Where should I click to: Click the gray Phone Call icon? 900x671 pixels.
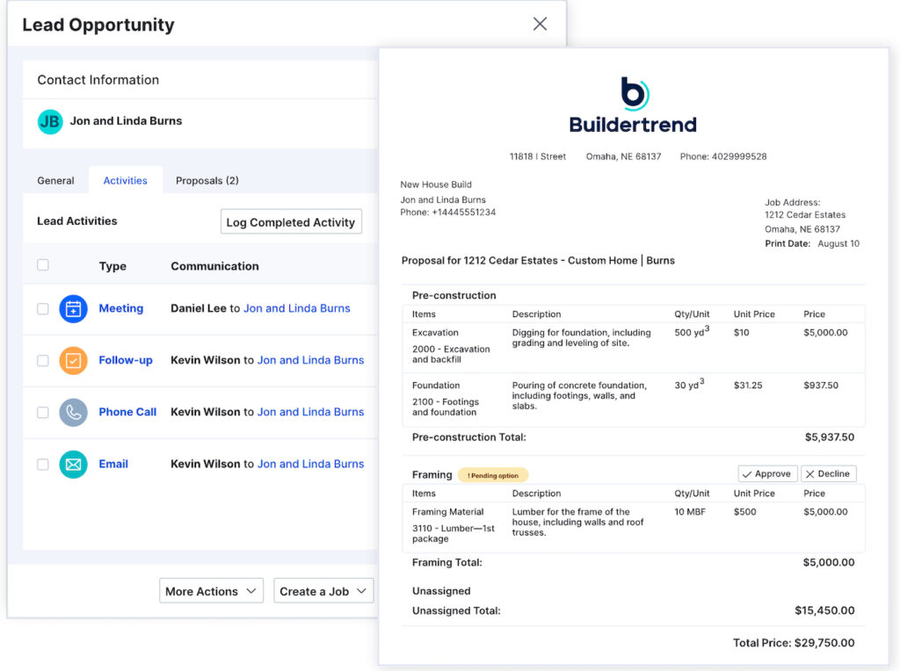[x=73, y=413]
